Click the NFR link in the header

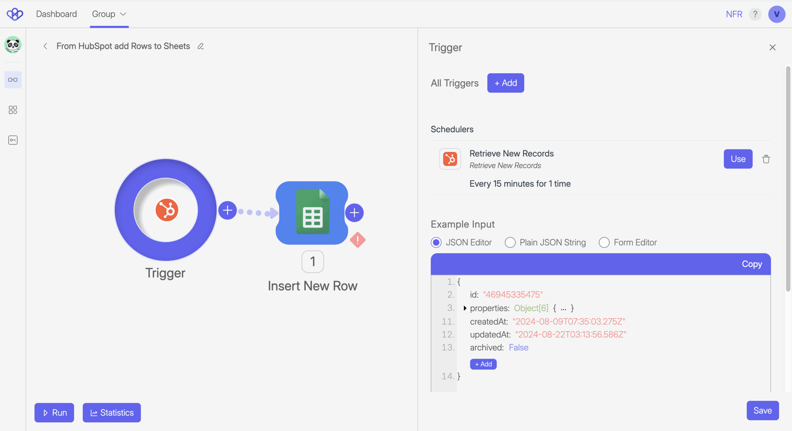[x=734, y=14]
